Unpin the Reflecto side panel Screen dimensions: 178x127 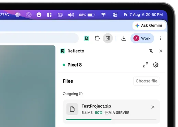click(151, 51)
